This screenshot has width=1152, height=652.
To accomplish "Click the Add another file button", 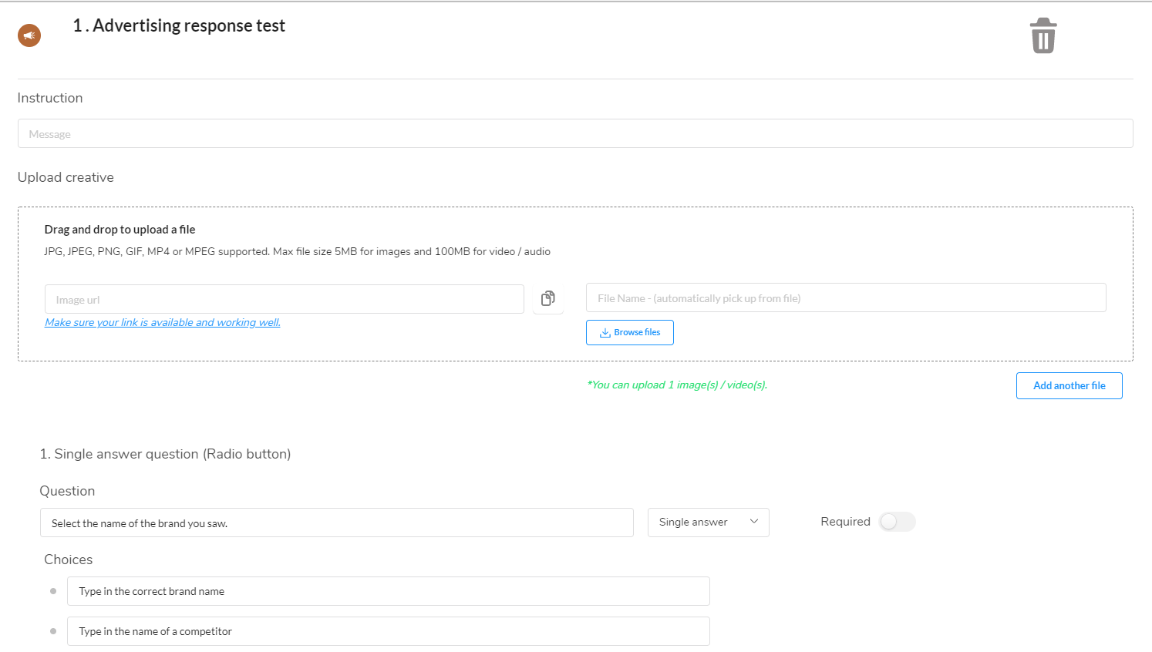I will pyautogui.click(x=1069, y=385).
